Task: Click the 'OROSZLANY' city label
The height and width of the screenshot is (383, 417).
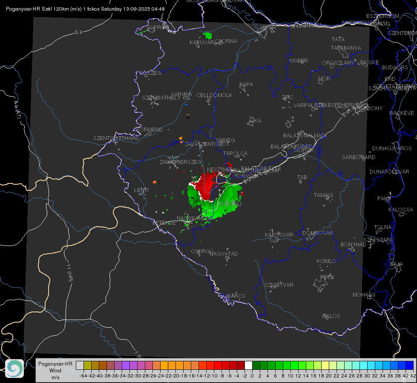Action: point(338,63)
